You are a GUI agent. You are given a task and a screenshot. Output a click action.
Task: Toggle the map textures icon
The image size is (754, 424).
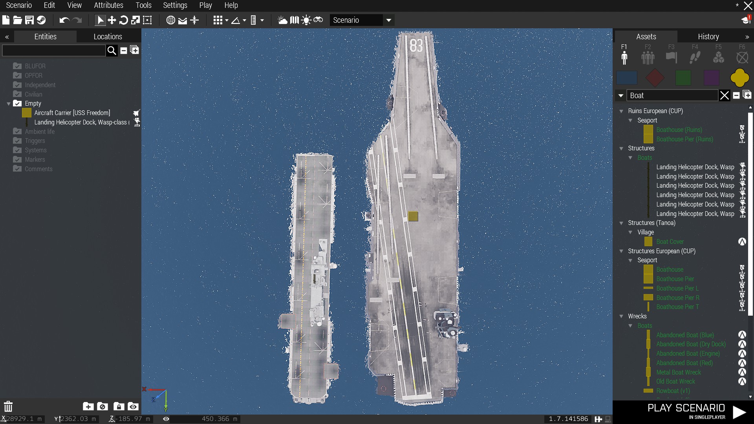[x=295, y=20]
